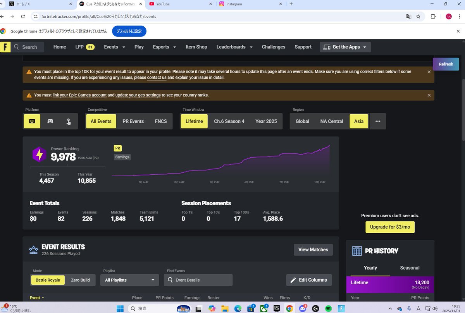
Task: Expand the Events nav dropdown
Action: coord(115,47)
